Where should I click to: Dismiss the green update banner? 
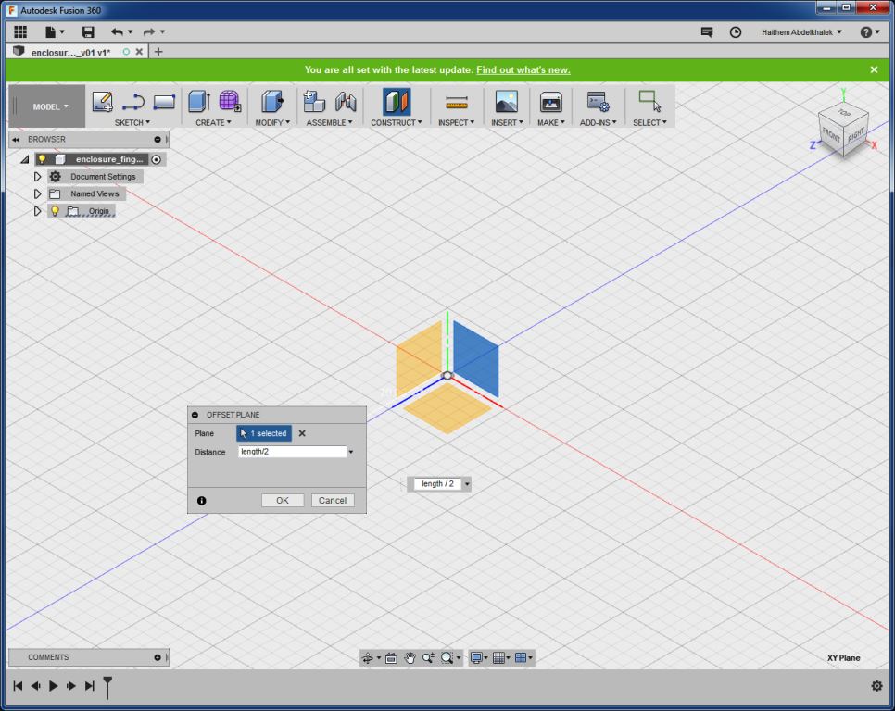tap(874, 69)
